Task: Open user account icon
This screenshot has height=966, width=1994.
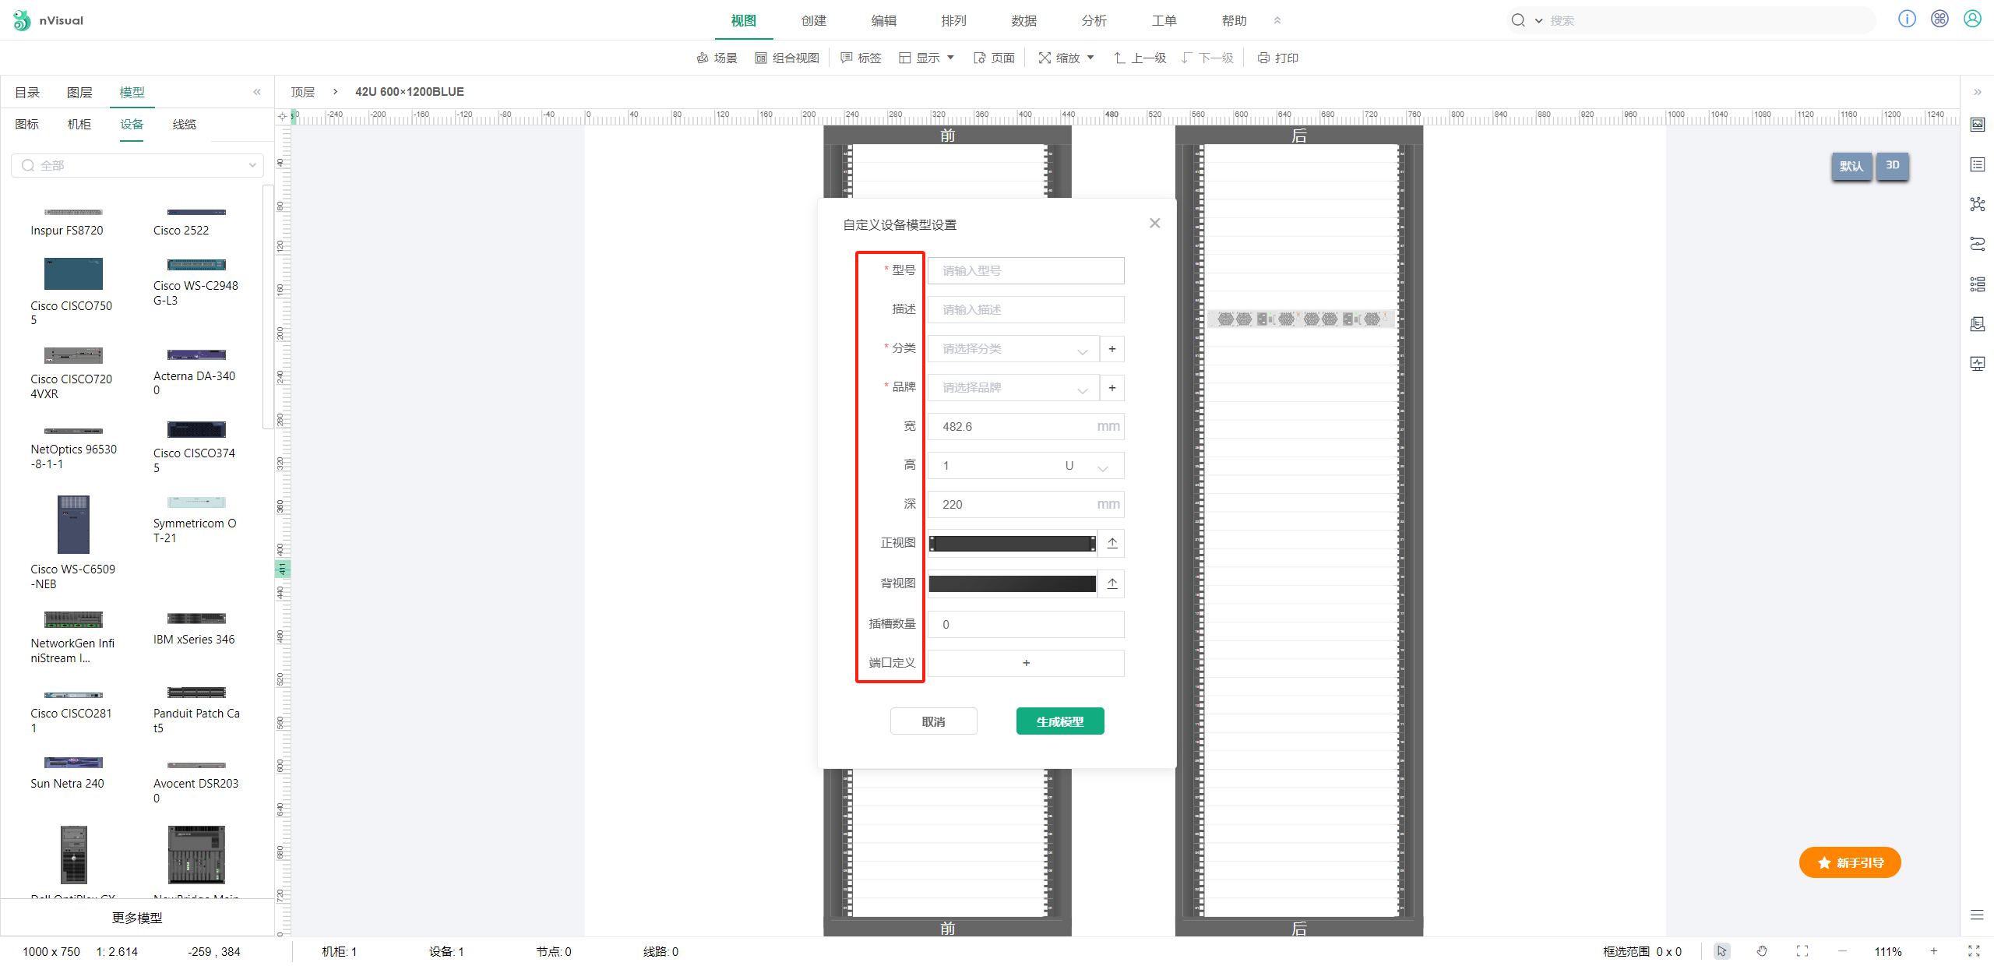Action: click(x=1972, y=19)
